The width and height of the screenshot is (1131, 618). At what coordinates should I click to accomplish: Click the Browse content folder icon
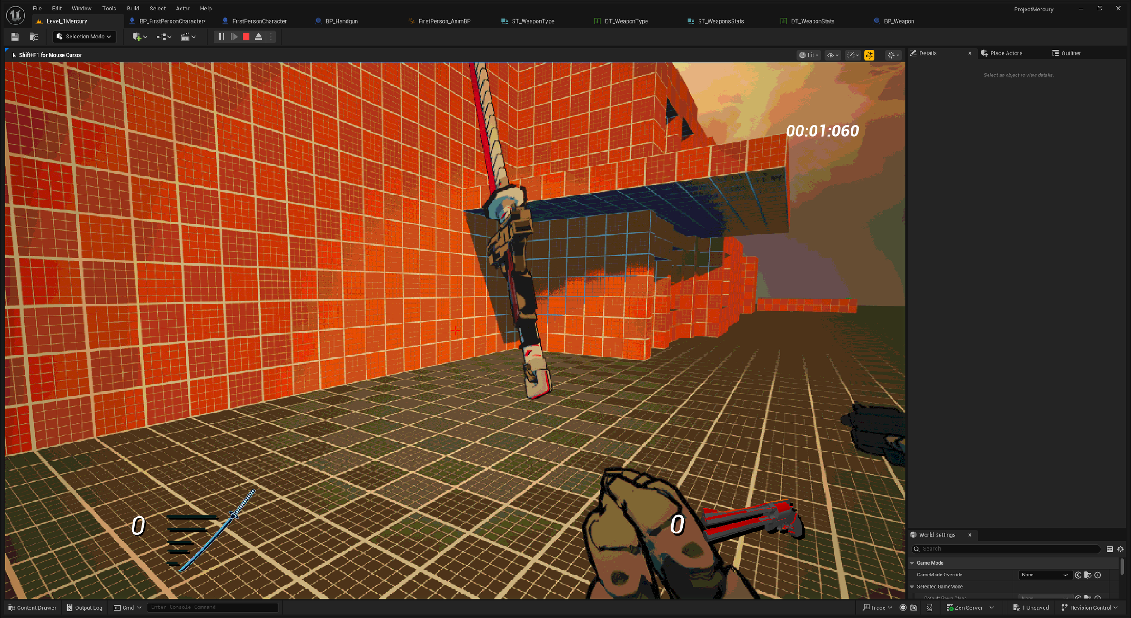point(34,37)
